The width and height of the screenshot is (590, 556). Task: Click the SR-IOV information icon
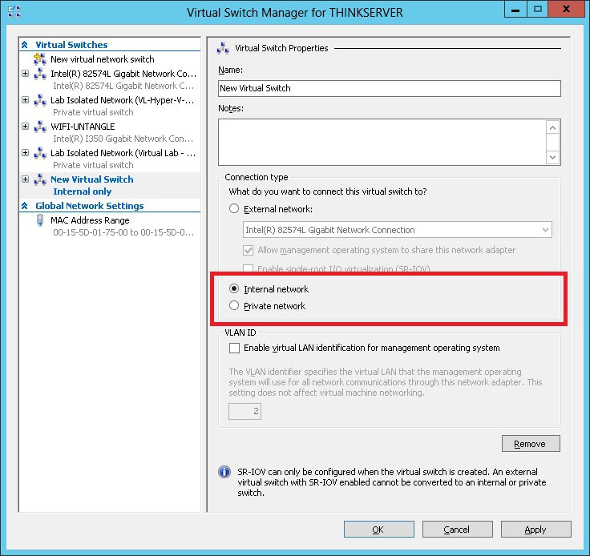224,471
